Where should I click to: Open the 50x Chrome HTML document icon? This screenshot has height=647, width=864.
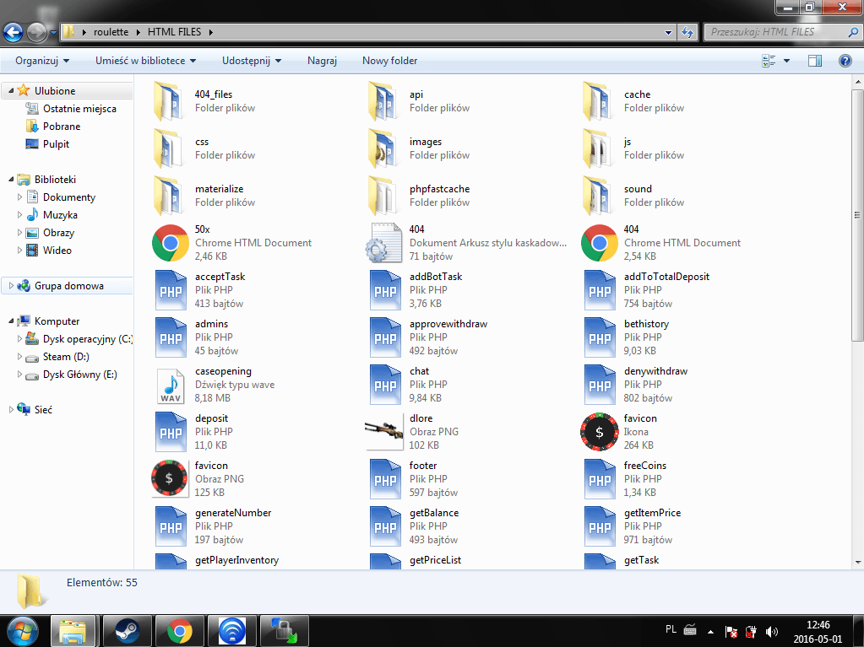pos(171,243)
